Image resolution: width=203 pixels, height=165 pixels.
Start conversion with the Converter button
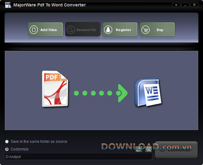pos(176,150)
